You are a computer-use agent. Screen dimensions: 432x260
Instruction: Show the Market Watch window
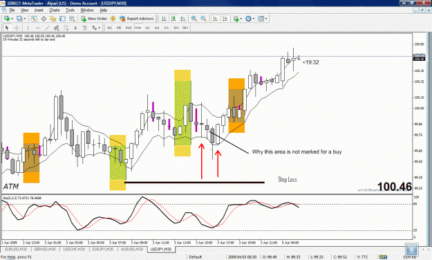[34, 19]
